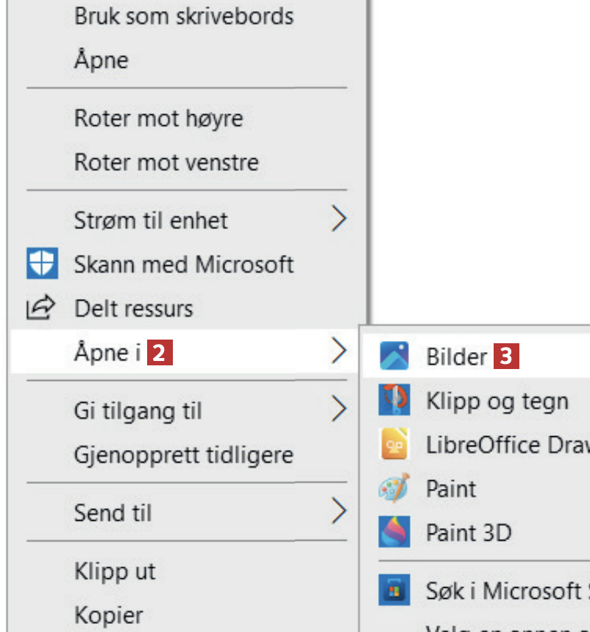
Task: Open Skann med Microsoft entry
Action: [x=184, y=264]
